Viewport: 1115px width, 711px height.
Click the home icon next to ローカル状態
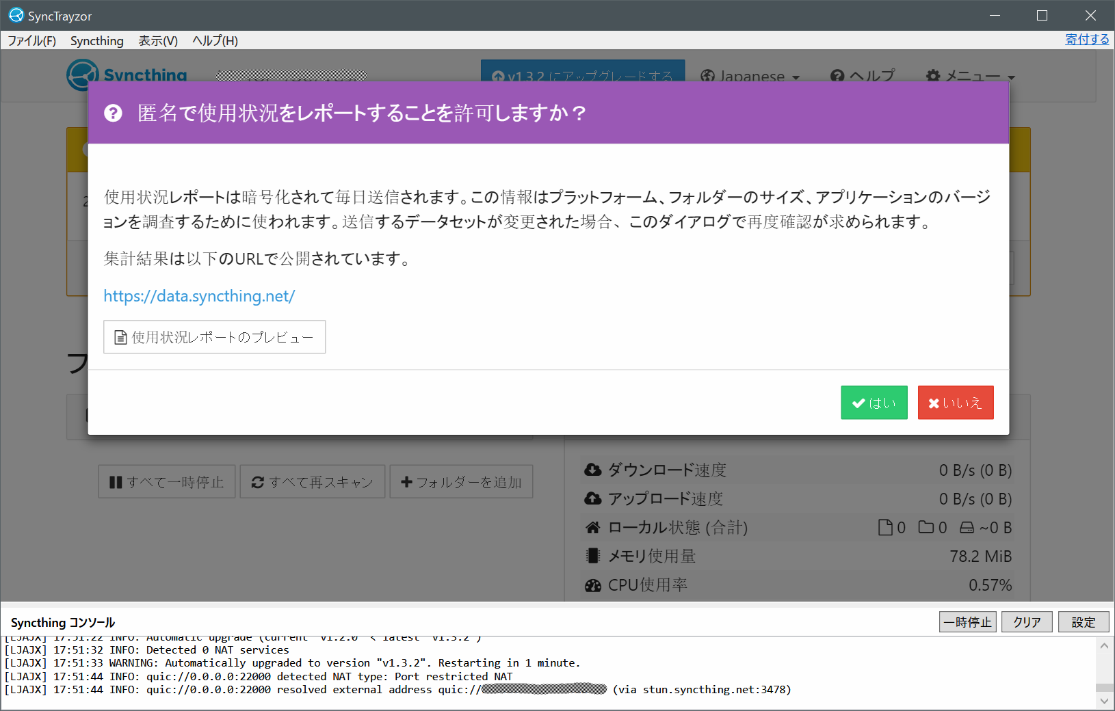coord(592,527)
